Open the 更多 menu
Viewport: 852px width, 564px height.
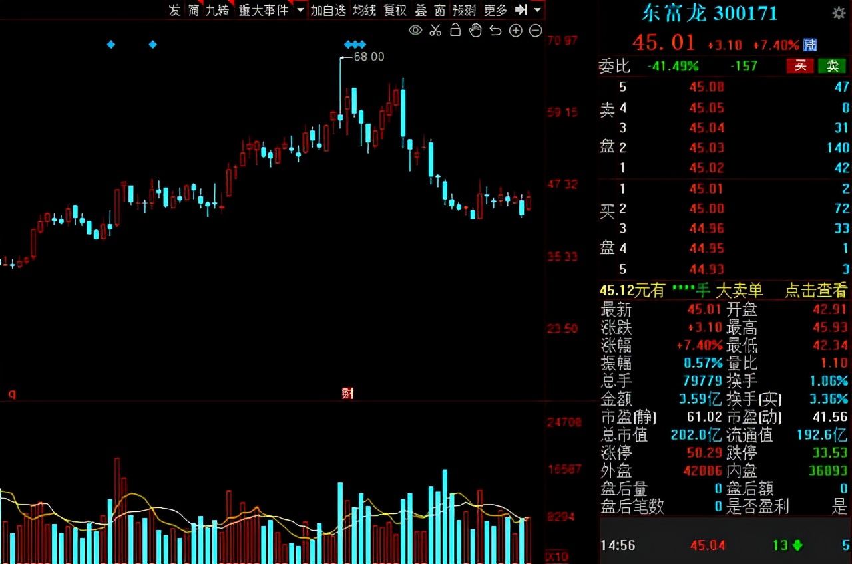tap(495, 10)
